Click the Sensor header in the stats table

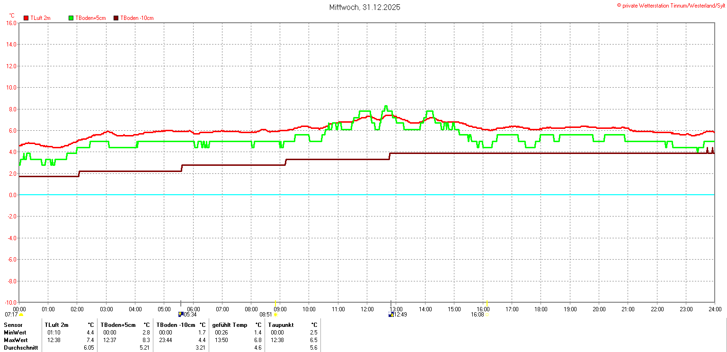[13, 325]
